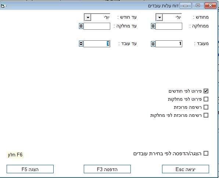Click the הצגה F5 button
Viewport: 219px width, 178px height.
click(x=30, y=169)
